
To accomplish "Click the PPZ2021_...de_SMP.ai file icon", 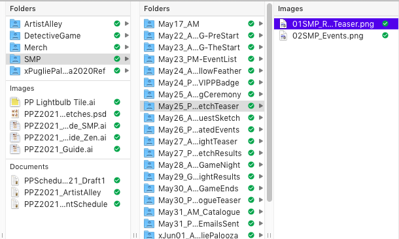I will [15, 126].
